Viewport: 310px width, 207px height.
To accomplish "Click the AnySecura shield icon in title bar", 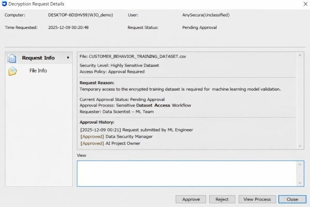I will pos(4,4).
